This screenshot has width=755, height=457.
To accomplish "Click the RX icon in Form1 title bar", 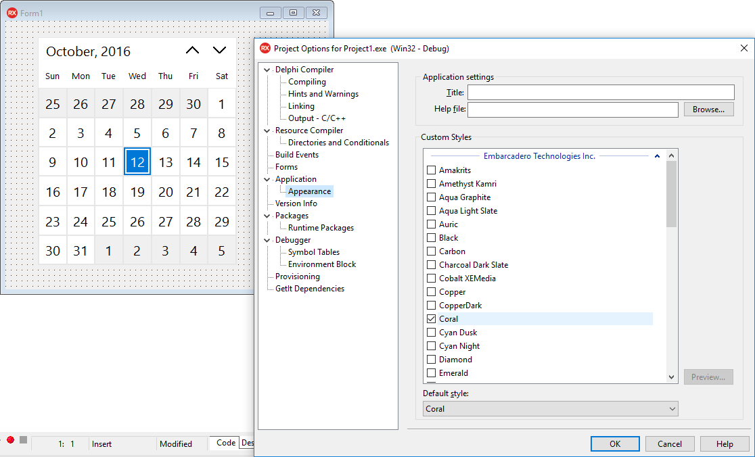I will pos(12,13).
